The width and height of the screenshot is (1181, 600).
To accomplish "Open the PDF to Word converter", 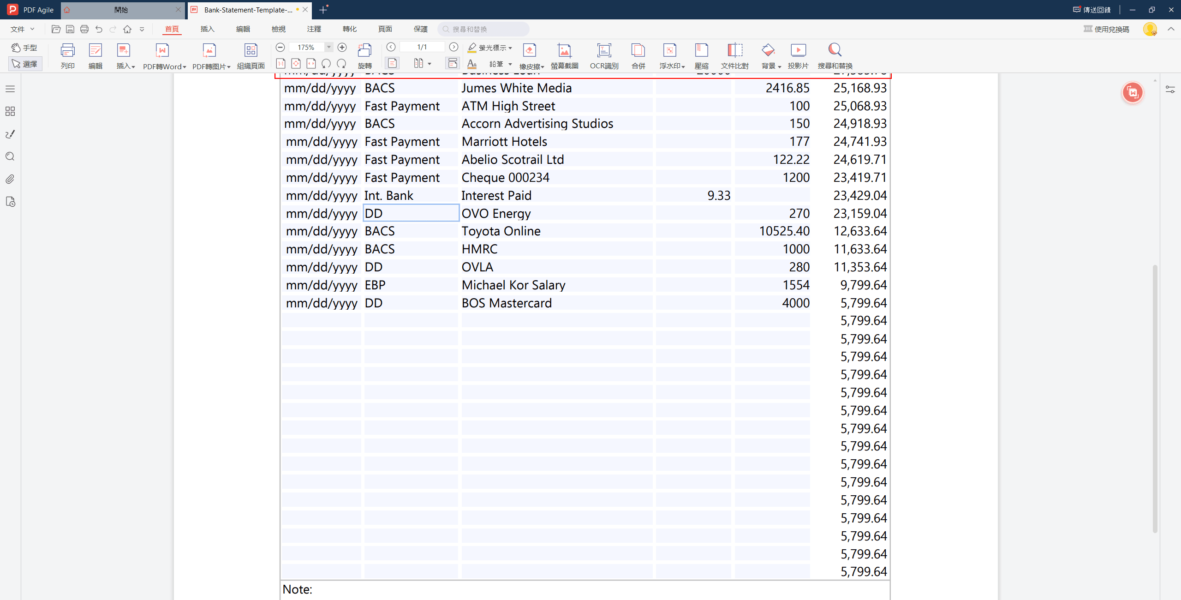I will (164, 56).
